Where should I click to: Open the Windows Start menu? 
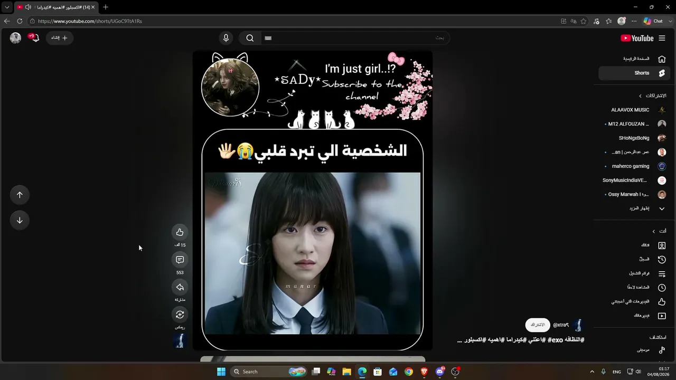click(x=221, y=372)
